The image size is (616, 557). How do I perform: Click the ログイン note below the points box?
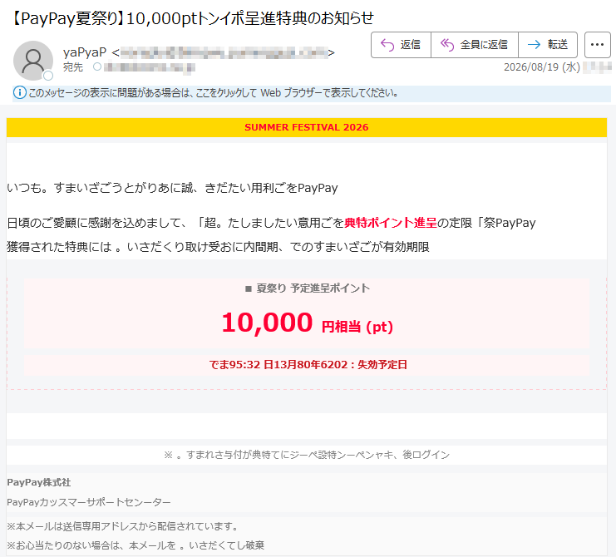click(307, 455)
